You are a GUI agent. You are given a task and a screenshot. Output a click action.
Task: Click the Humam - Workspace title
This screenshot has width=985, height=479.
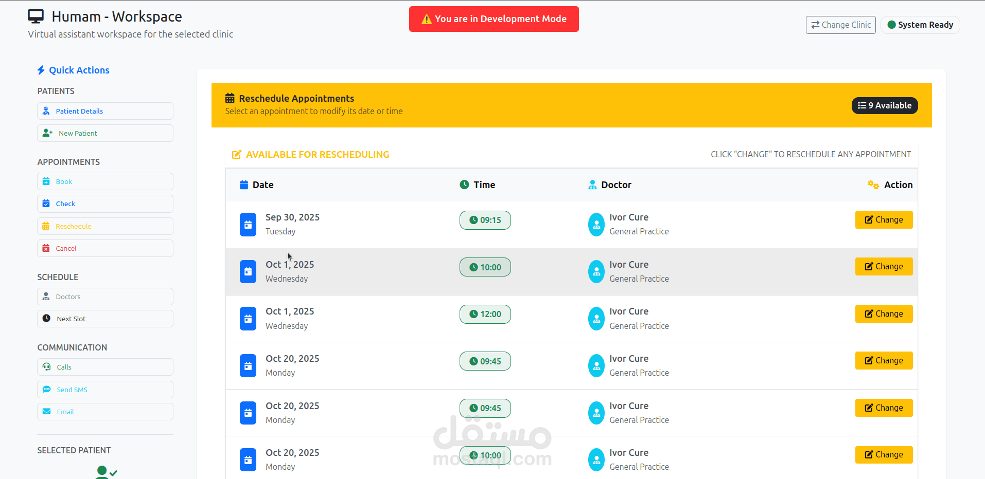(x=117, y=16)
